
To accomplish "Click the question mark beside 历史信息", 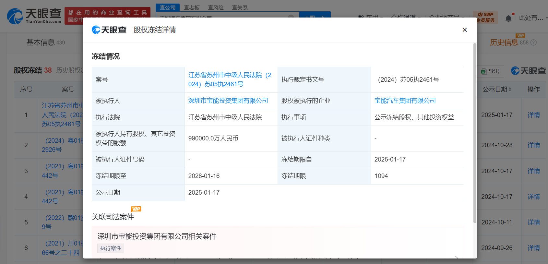I will (x=533, y=42).
